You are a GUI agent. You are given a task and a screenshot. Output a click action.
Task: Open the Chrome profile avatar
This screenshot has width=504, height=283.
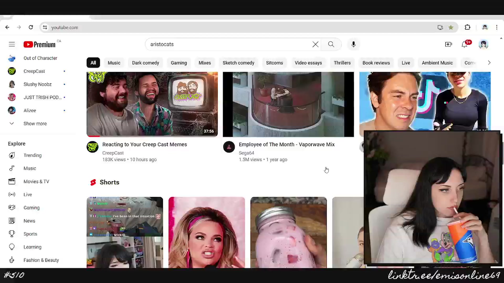point(485,27)
